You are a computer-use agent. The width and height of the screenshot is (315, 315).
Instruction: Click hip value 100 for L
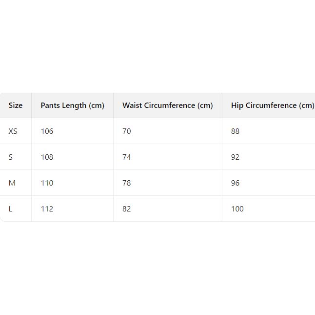point(237,209)
